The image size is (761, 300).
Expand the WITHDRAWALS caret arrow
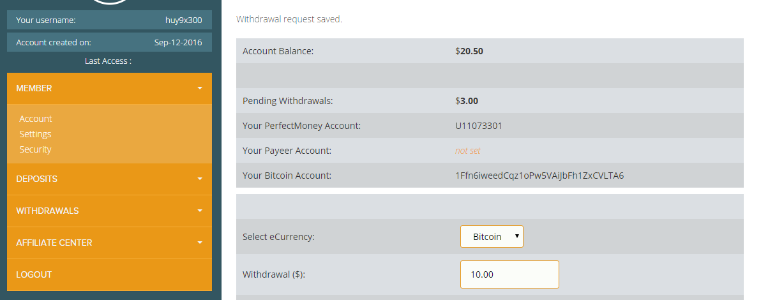(x=200, y=211)
